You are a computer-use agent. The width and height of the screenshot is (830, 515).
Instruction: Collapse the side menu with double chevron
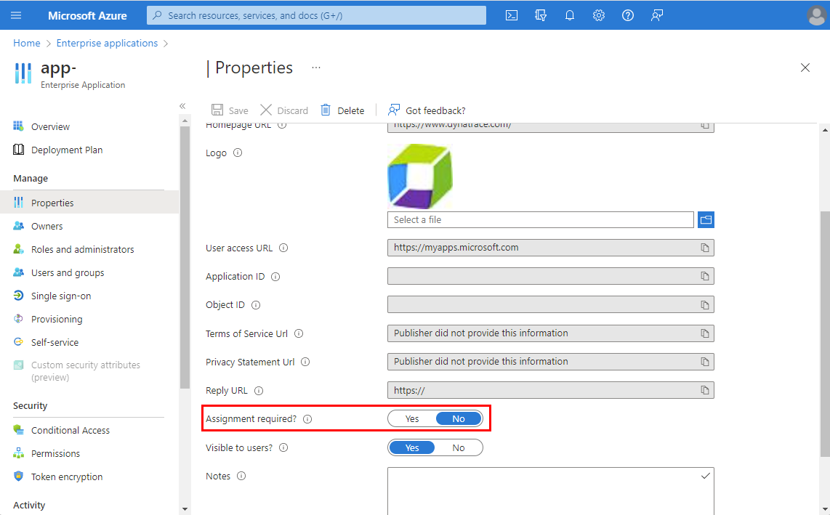182,106
